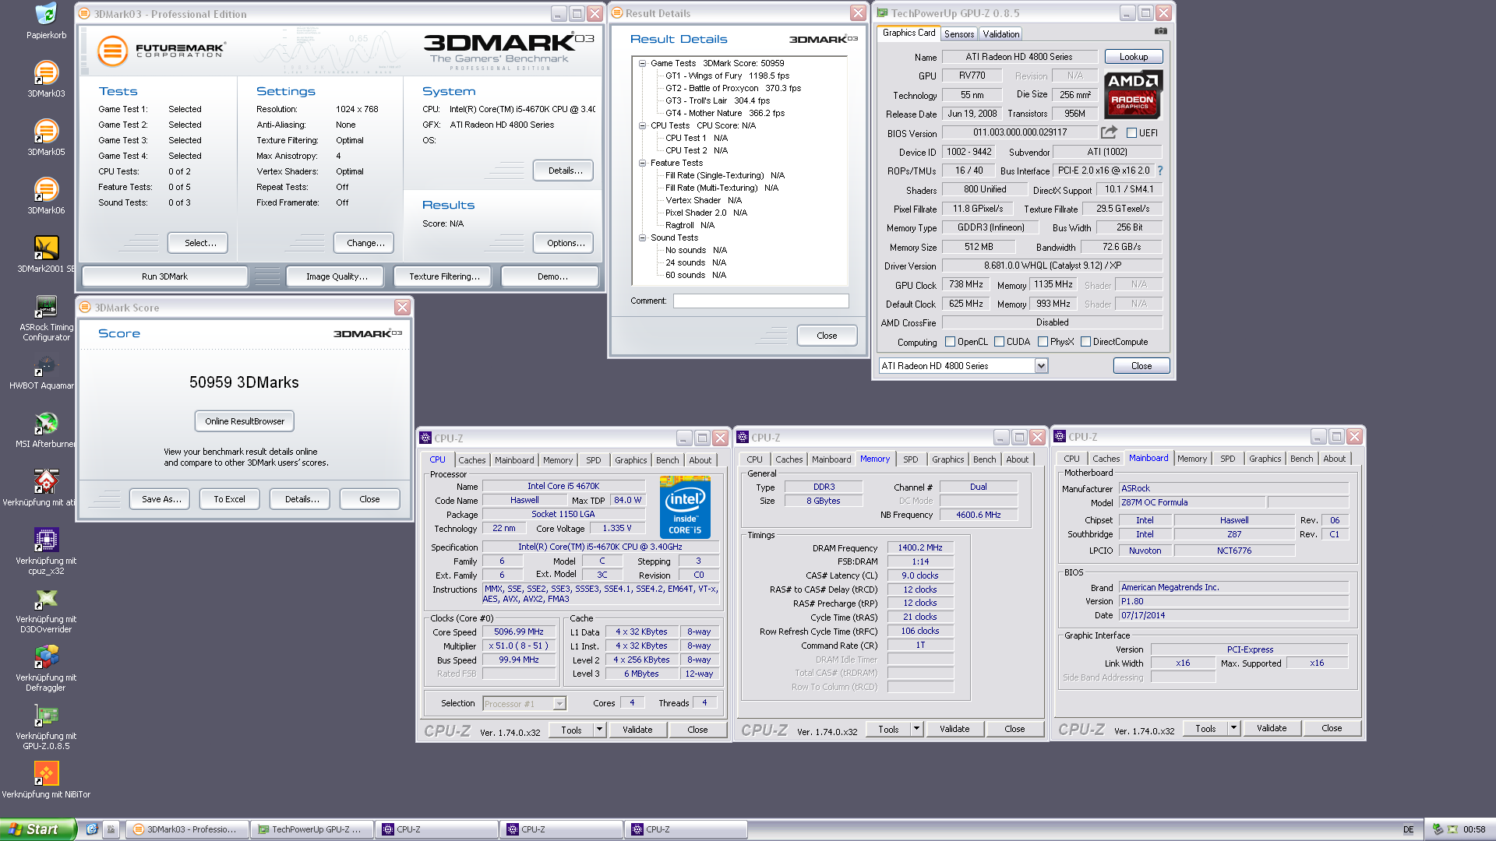Open Tools dropdown arrow in CPU-Z CPU window
This screenshot has width=1496, height=841.
(x=599, y=730)
